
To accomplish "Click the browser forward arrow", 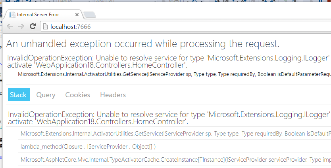I will [x=21, y=26].
